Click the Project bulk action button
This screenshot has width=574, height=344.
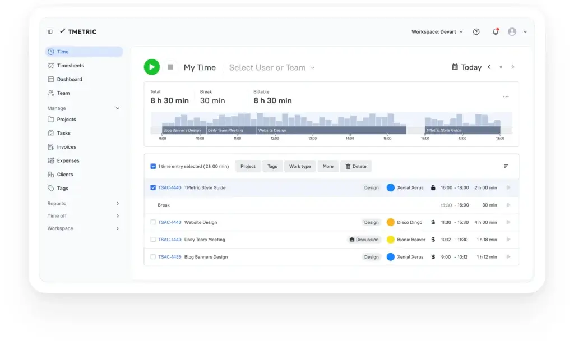[248, 166]
